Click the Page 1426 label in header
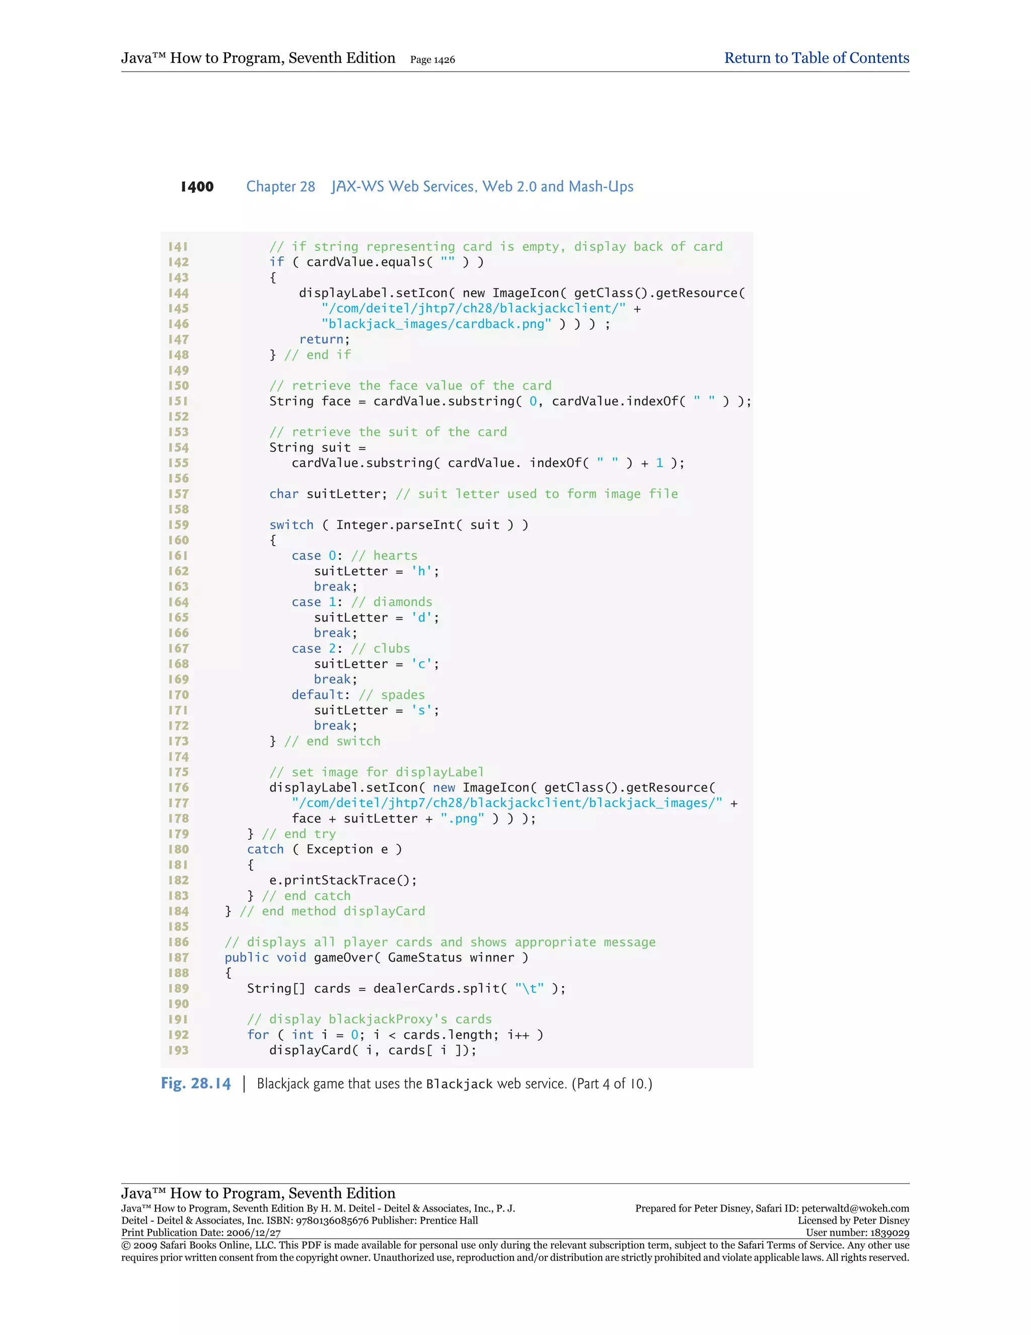 pos(432,60)
